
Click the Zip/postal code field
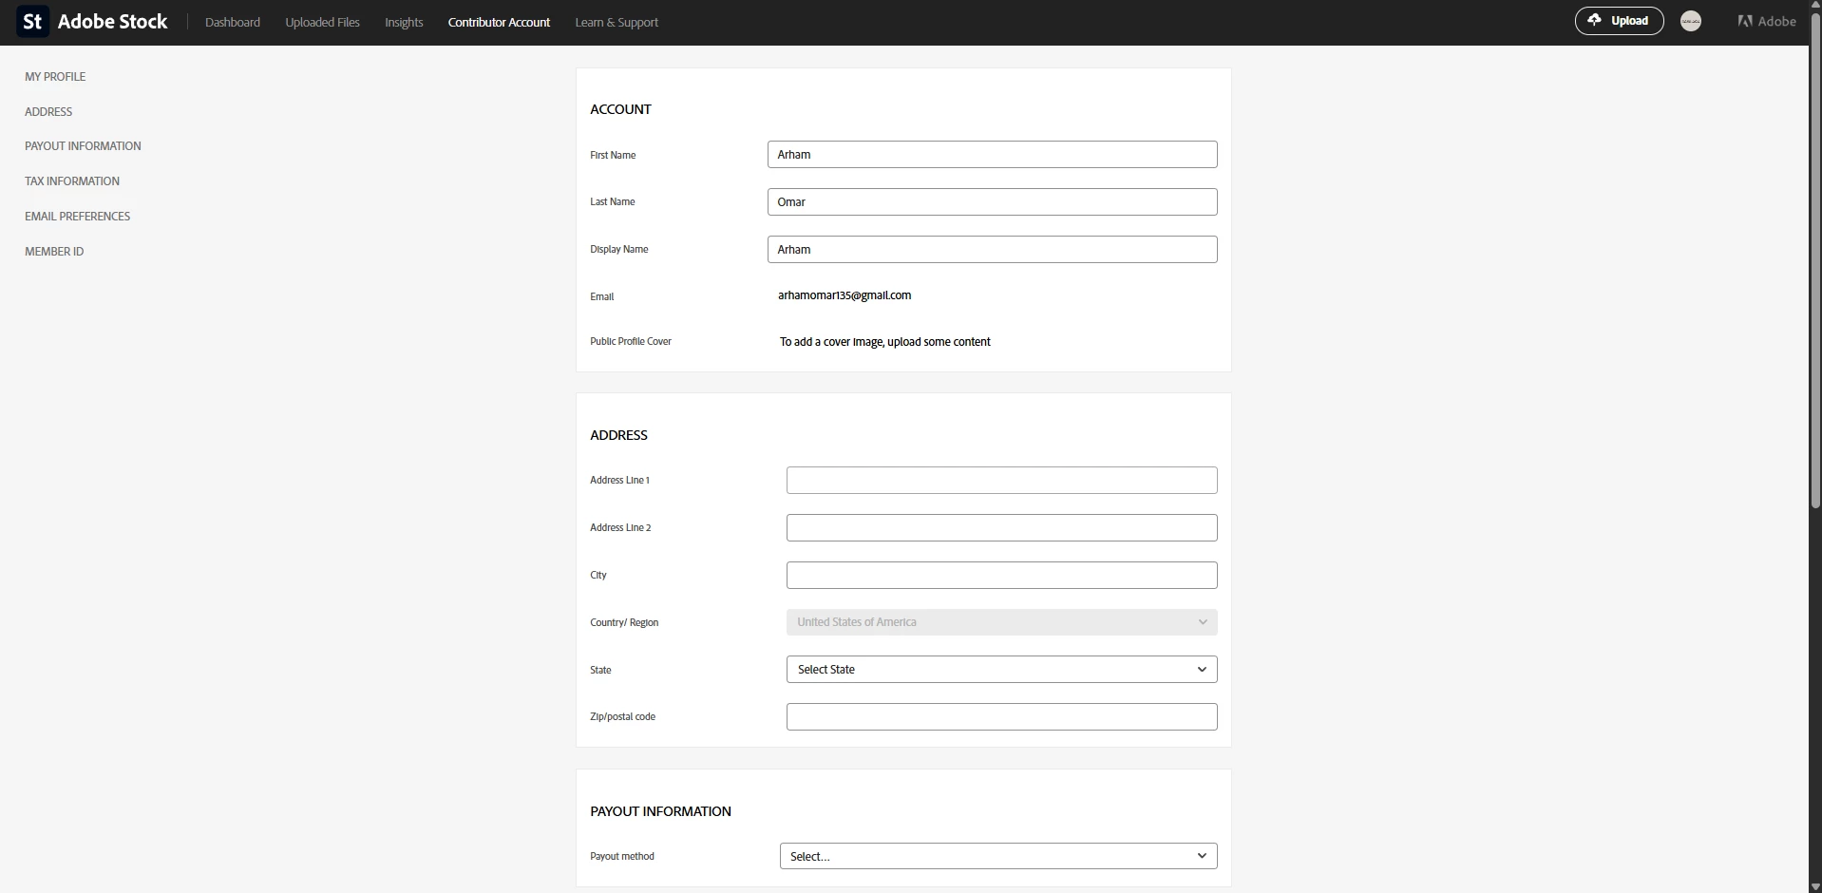1001,716
